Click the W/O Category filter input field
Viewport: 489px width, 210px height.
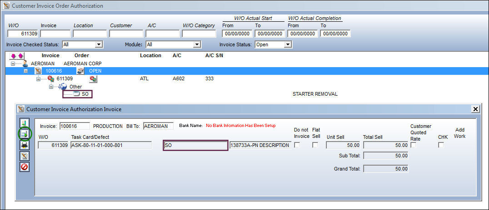point(199,34)
